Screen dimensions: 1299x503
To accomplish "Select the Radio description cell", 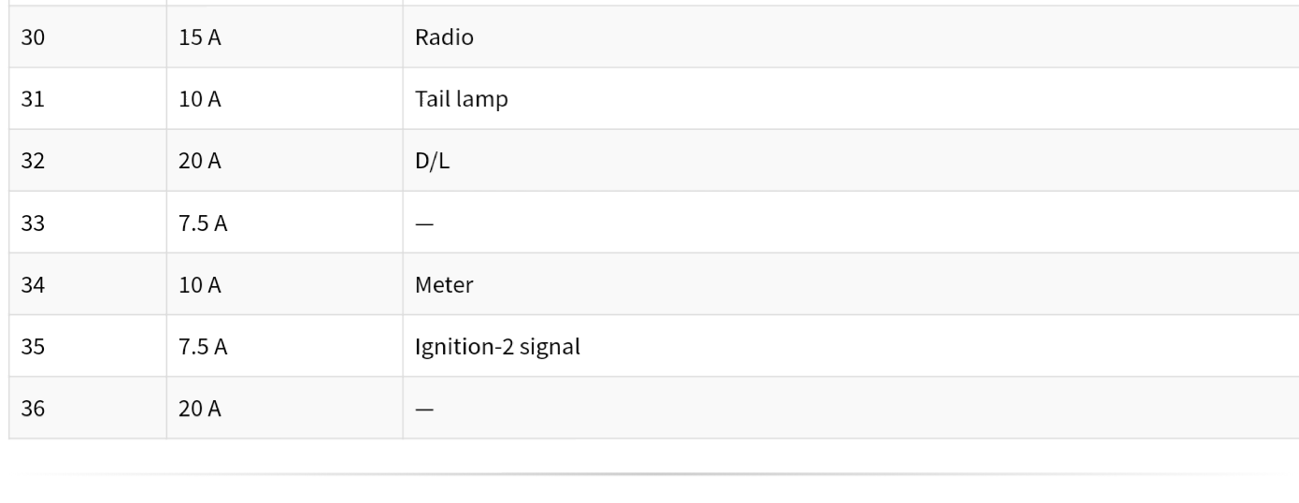I will coord(850,36).
